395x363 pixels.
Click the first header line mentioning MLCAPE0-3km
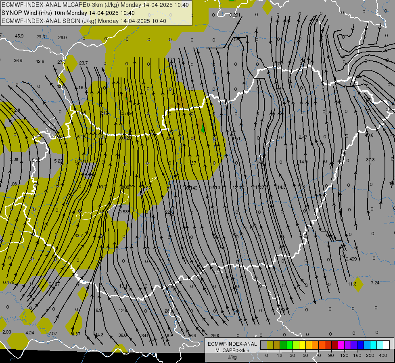(95, 5)
